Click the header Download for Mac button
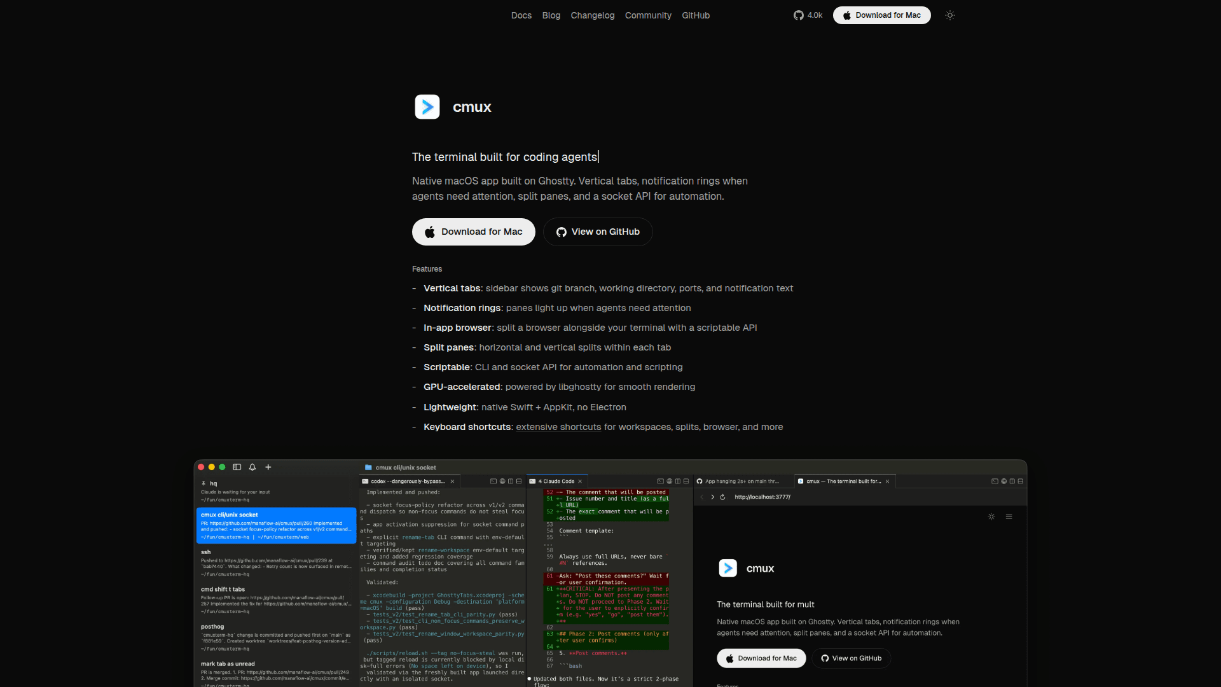This screenshot has width=1221, height=687. point(881,15)
